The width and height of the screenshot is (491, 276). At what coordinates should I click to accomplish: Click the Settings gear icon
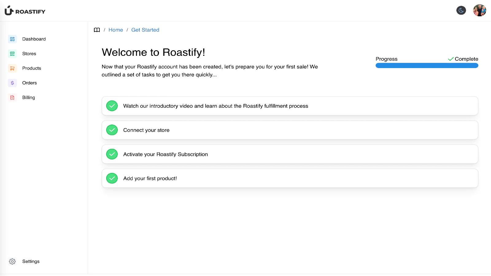12,261
